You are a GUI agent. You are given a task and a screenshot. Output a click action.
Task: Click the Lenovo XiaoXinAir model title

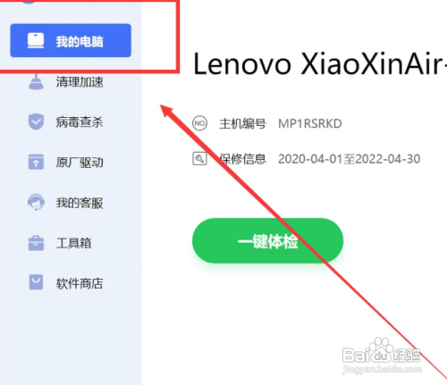click(320, 63)
